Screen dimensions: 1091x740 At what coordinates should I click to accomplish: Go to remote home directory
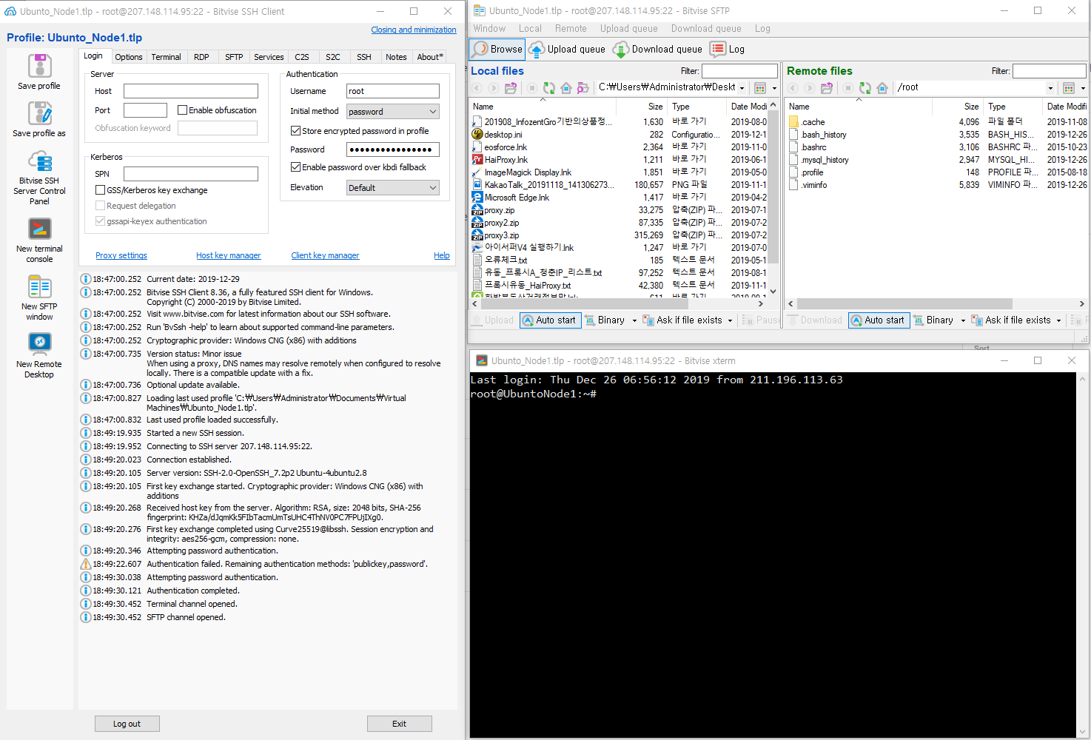[882, 88]
